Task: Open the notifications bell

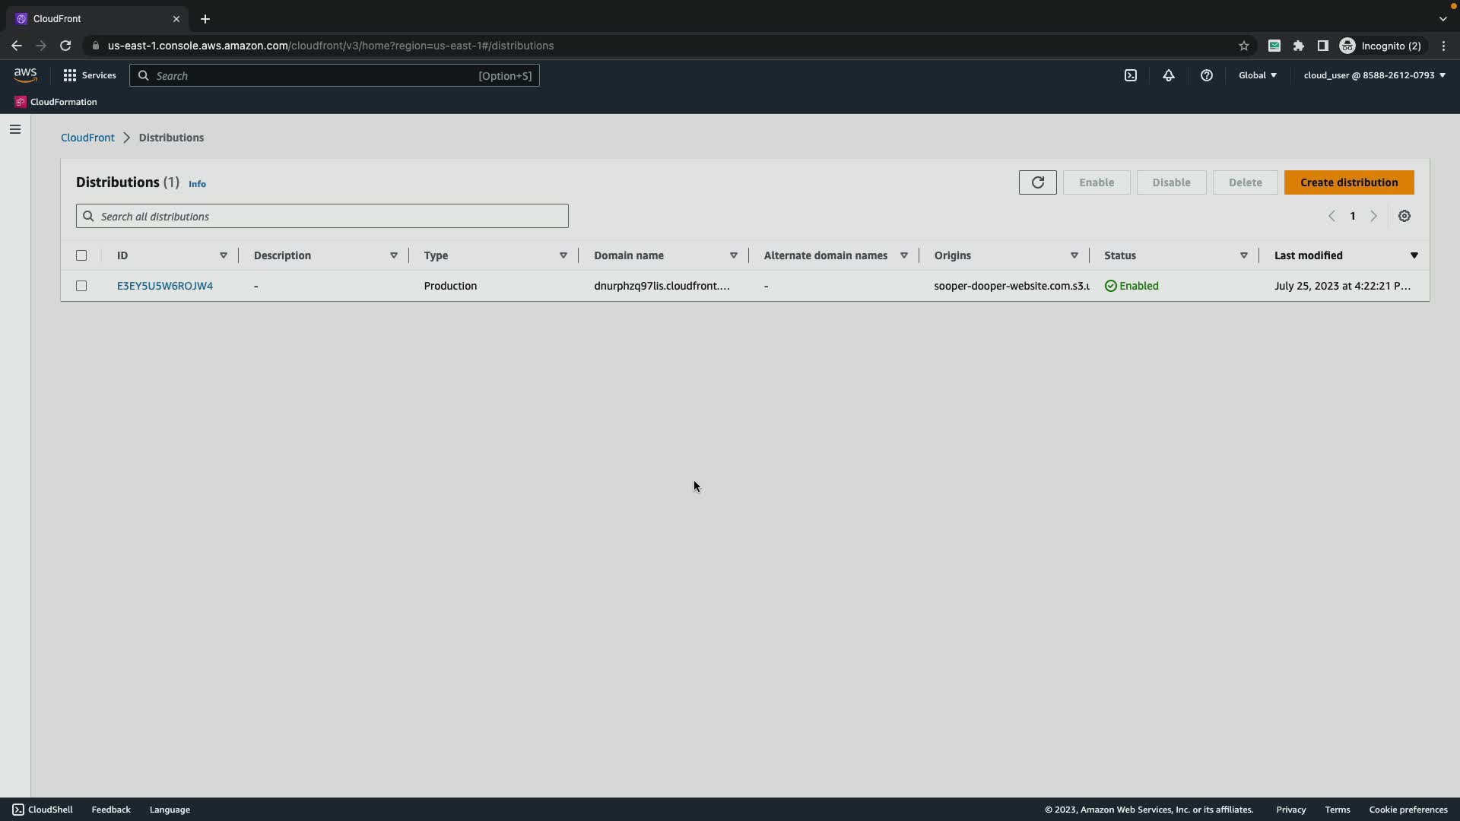Action: 1168,75
